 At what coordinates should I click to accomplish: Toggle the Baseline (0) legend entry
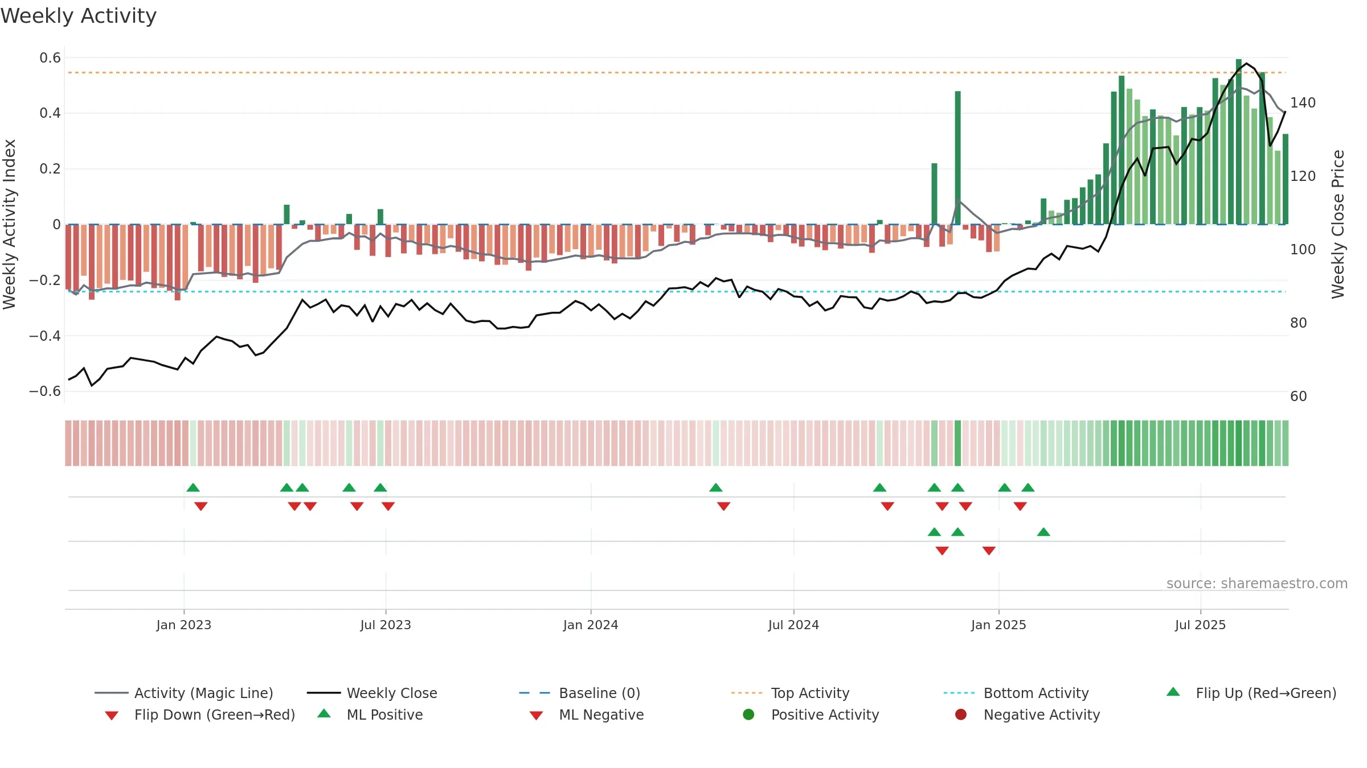click(580, 693)
